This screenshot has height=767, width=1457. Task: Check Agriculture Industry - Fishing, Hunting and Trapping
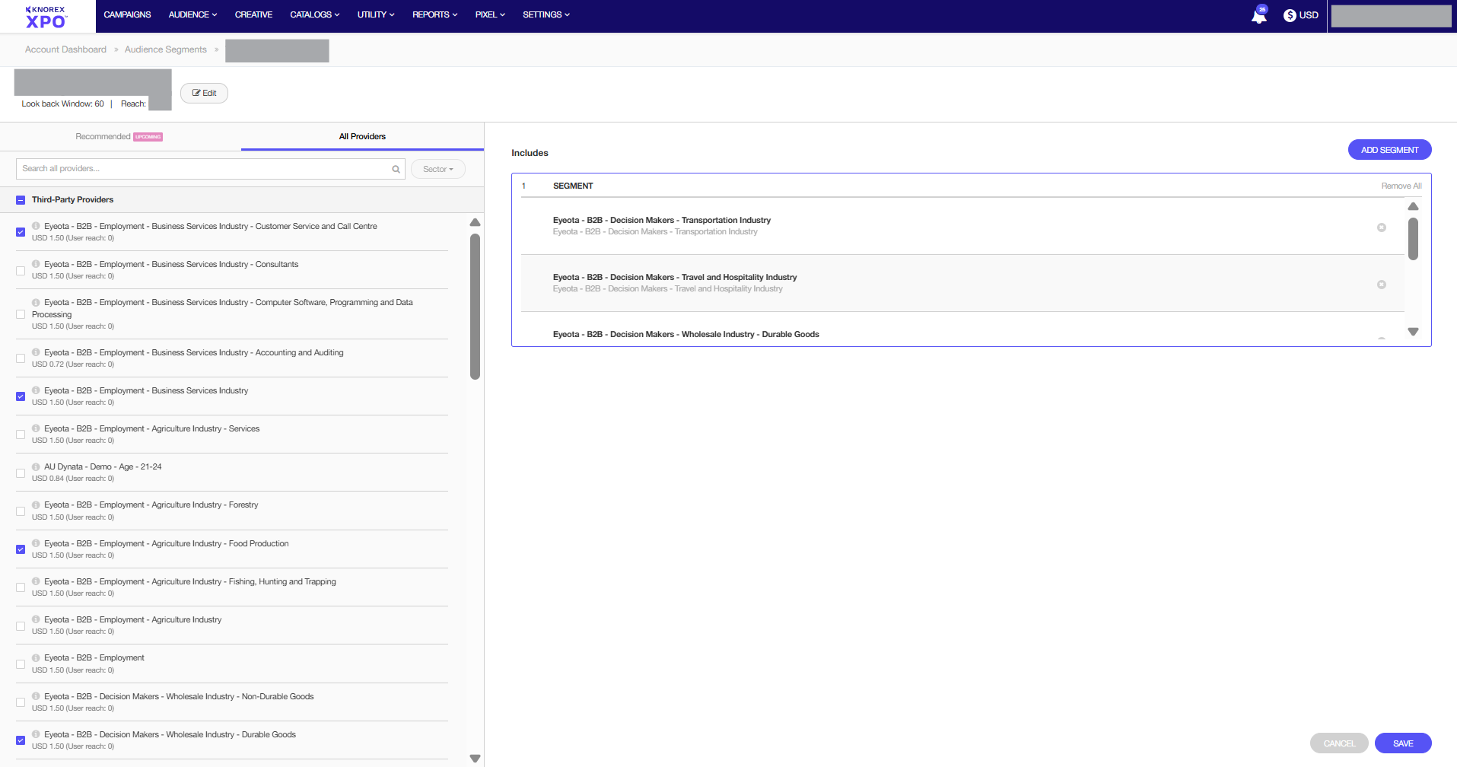pos(21,587)
